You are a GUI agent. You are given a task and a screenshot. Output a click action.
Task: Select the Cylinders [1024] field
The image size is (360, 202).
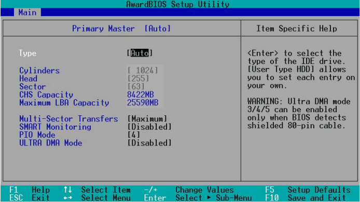click(143, 71)
